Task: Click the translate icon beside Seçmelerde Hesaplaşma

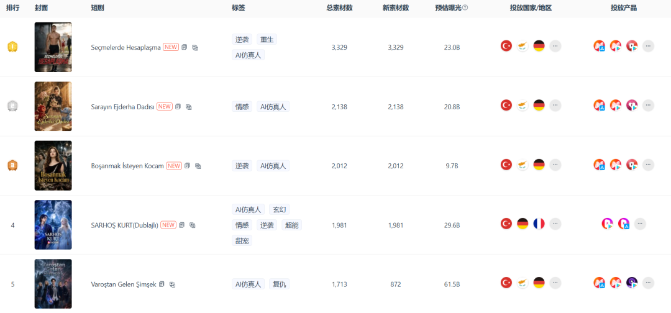Action: click(x=195, y=47)
